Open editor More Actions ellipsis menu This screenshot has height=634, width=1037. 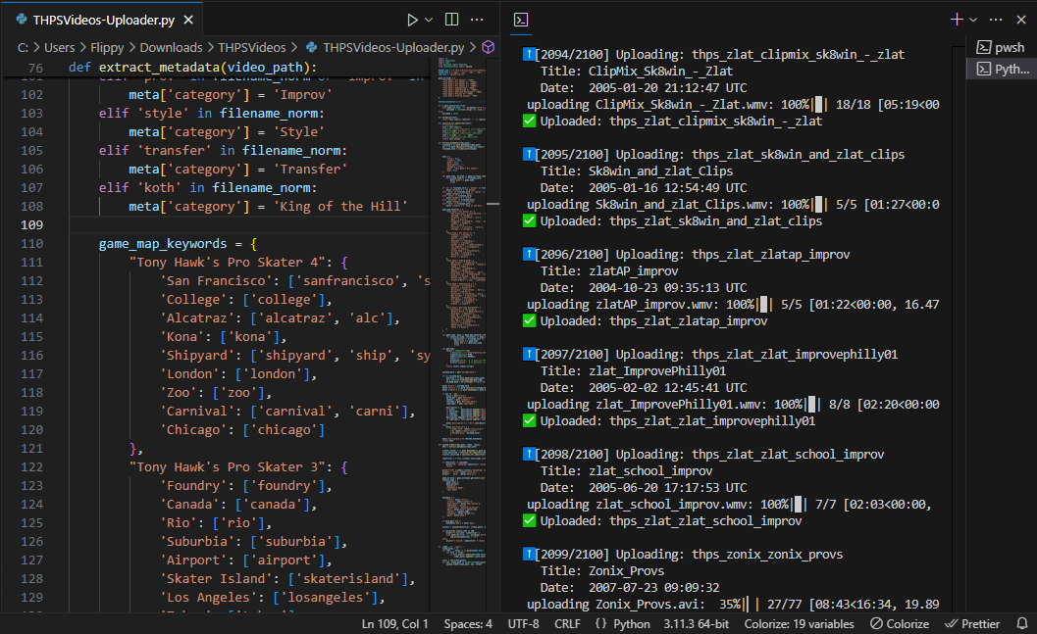pyautogui.click(x=477, y=20)
